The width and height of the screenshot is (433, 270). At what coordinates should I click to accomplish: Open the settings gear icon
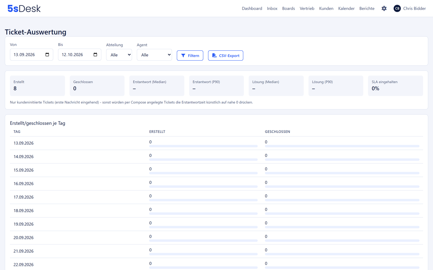click(x=384, y=8)
